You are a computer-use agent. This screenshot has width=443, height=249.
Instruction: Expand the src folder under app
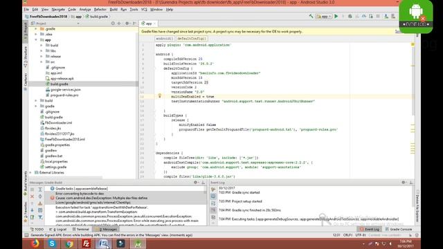click(x=42, y=62)
